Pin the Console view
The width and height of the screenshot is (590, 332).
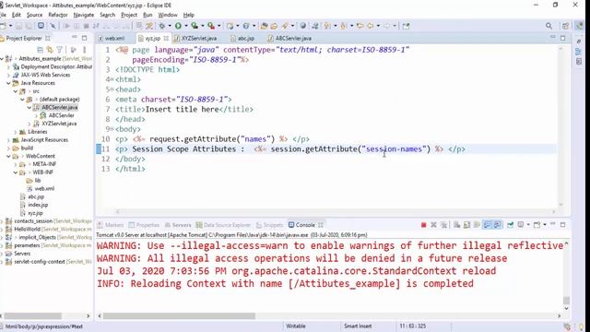[x=510, y=225]
